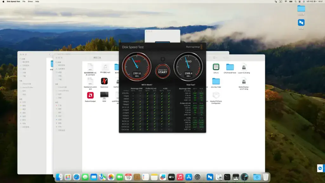
Task: Open the File menu in the menu bar
Action: click(x=24, y=2)
